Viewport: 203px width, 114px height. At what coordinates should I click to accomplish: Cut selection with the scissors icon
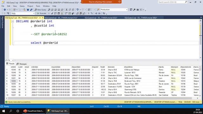[x=66, y=10]
